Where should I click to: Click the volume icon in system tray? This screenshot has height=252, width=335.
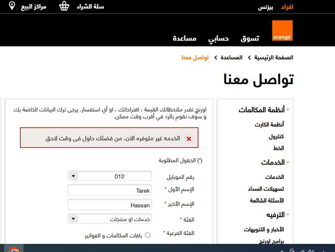(x=311, y=250)
